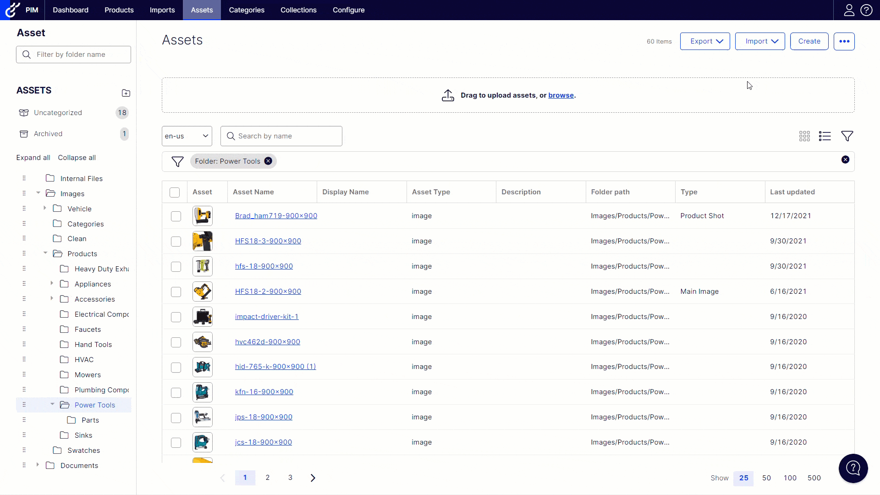Remove the Folder: Power Tools filter chip
Image resolution: width=880 pixels, height=495 pixels.
(268, 161)
